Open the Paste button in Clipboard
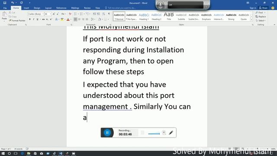277x156 pixels. tap(4, 16)
